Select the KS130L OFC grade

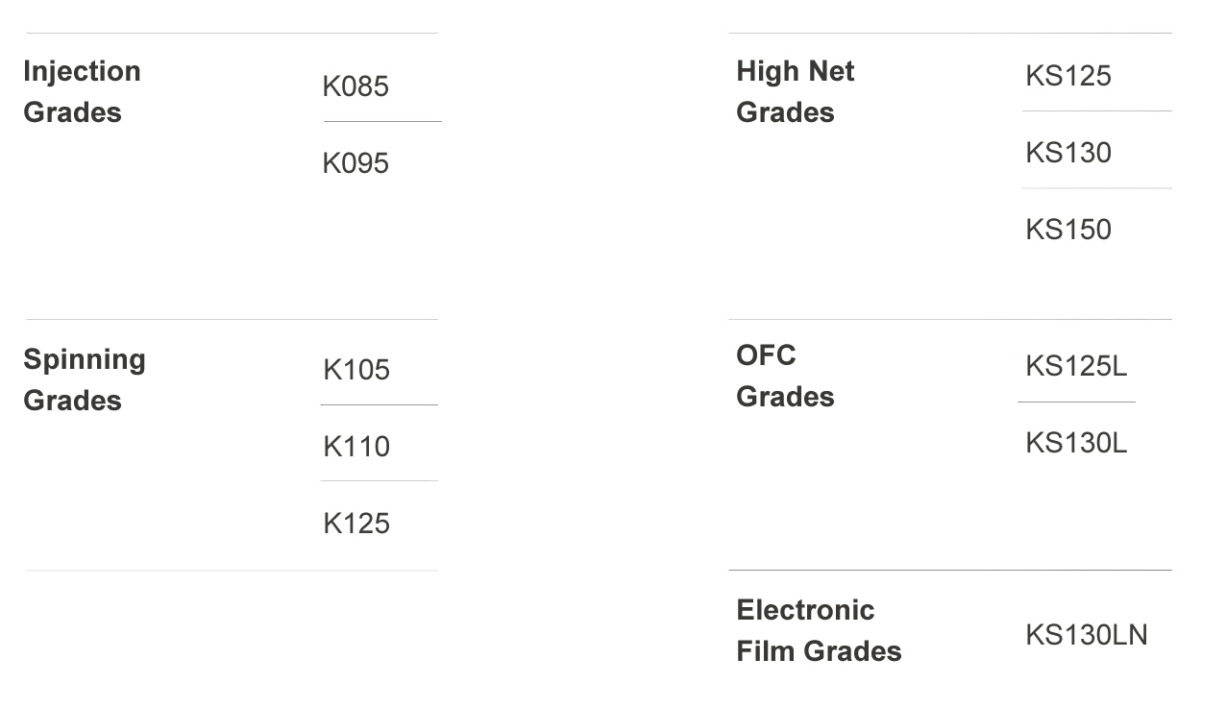1075,443
